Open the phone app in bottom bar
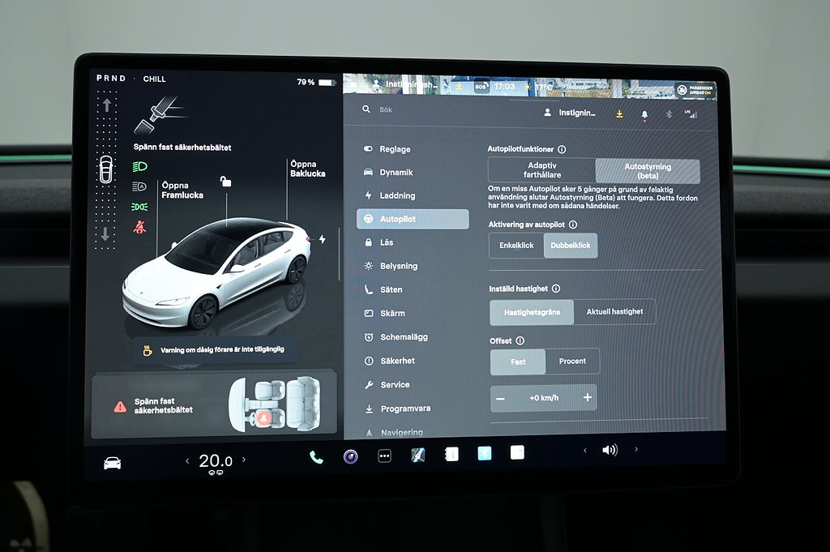Screen dimensions: 830x552 pos(316,457)
